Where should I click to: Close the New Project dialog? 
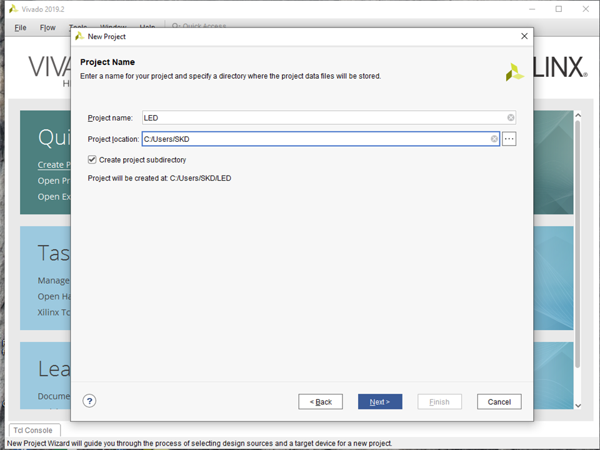tap(524, 36)
